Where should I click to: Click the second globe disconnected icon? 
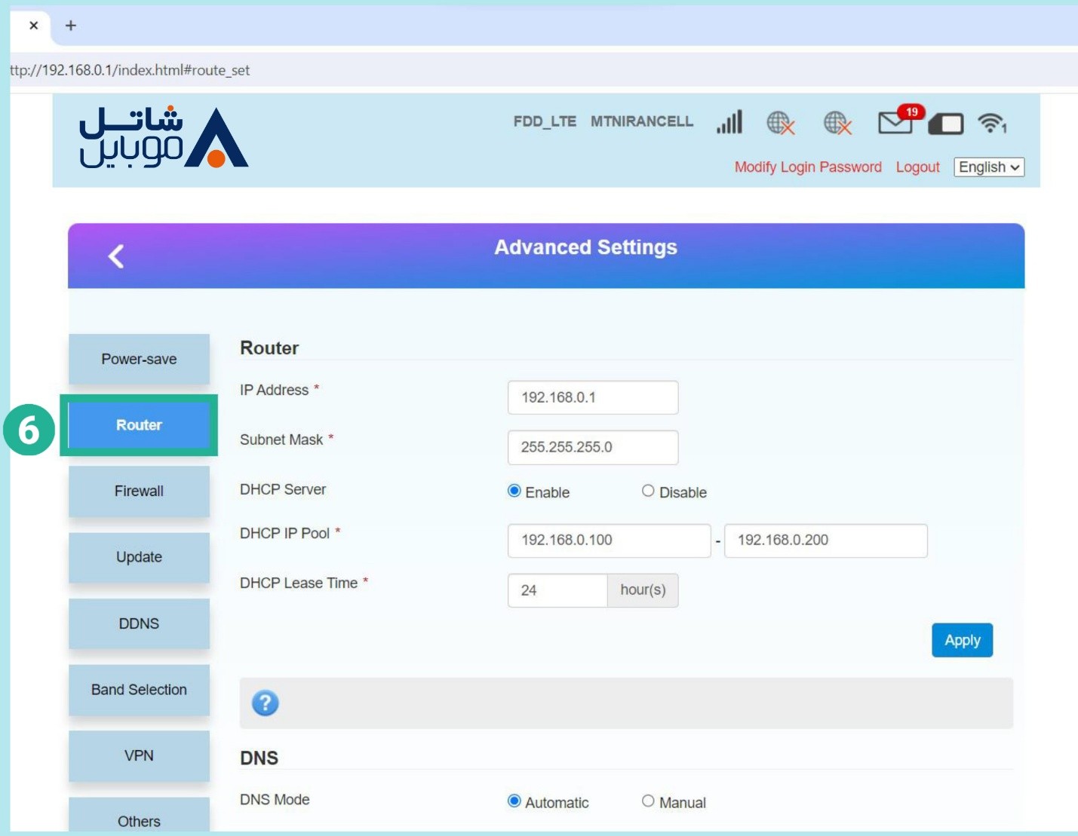click(837, 123)
